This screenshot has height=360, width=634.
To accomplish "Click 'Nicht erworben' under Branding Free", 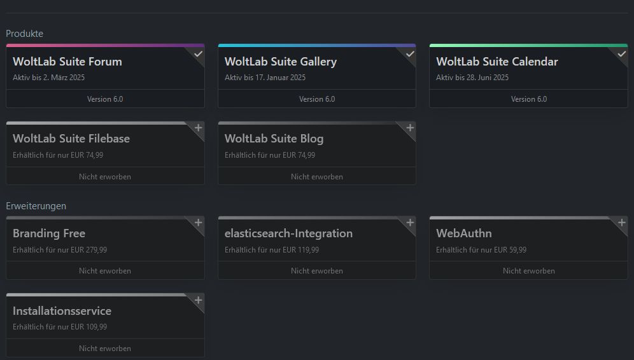I will click(x=105, y=271).
